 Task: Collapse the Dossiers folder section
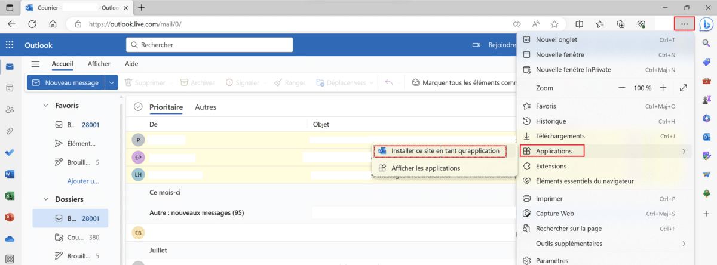(x=45, y=199)
